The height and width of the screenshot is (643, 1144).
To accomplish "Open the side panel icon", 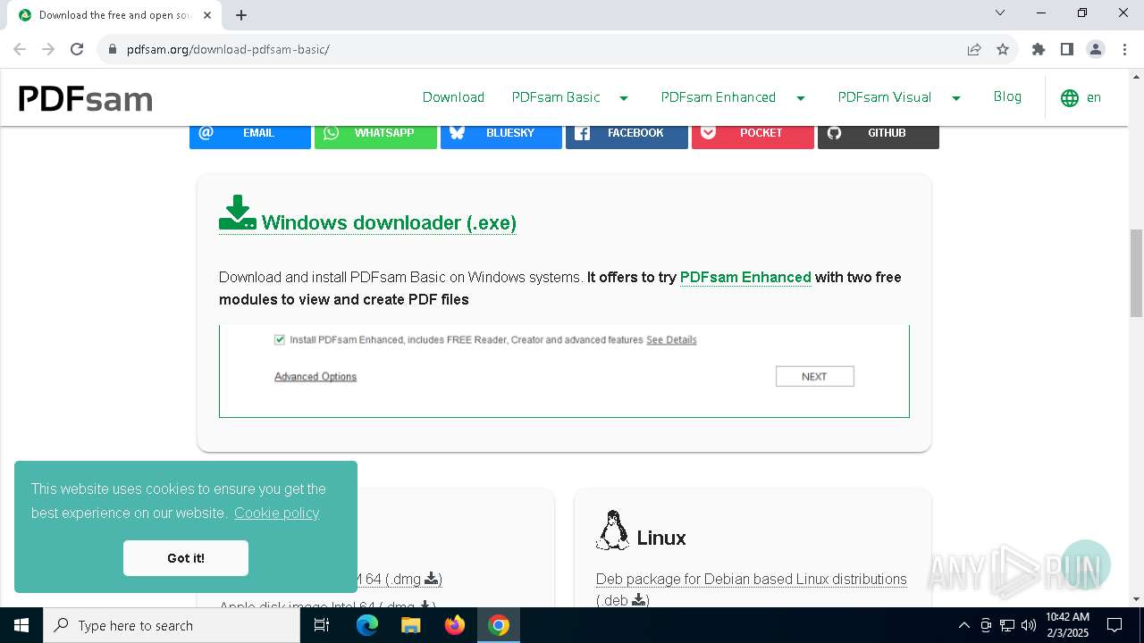I will [1067, 49].
